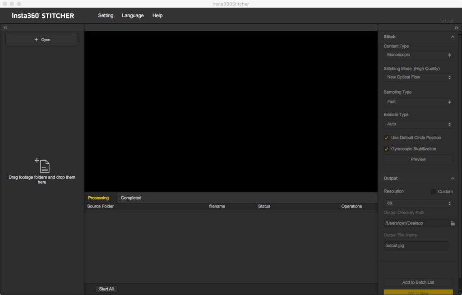This screenshot has width=462, height=295.
Task: Open Content Type Monoscopic dropdown
Action: 418,55
